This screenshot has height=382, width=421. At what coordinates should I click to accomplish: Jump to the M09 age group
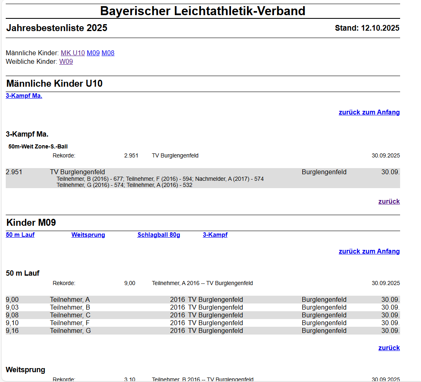coord(93,53)
